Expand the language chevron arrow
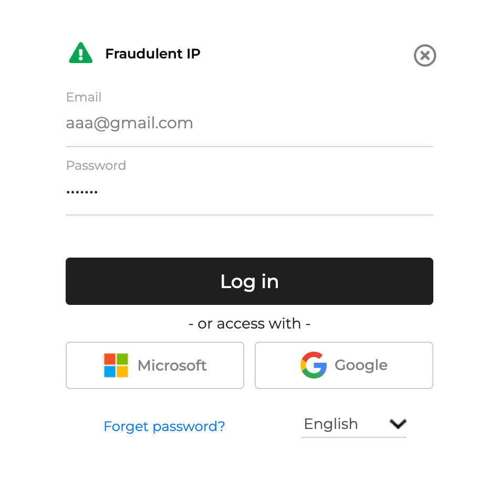 tap(398, 424)
